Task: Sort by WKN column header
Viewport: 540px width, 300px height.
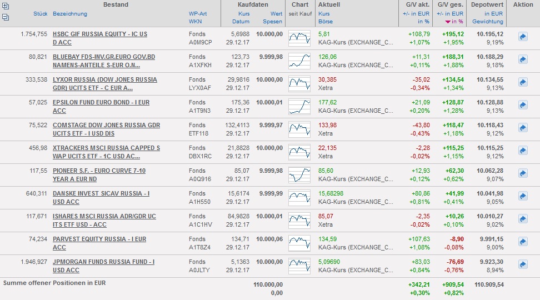Action: click(x=195, y=21)
